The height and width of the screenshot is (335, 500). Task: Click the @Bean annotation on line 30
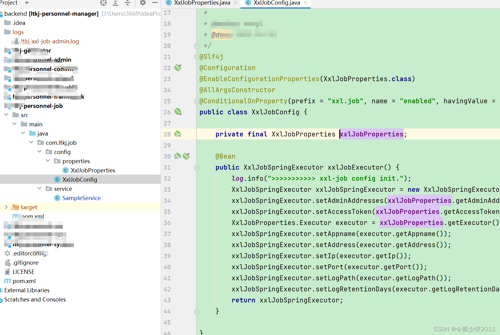[x=225, y=156]
